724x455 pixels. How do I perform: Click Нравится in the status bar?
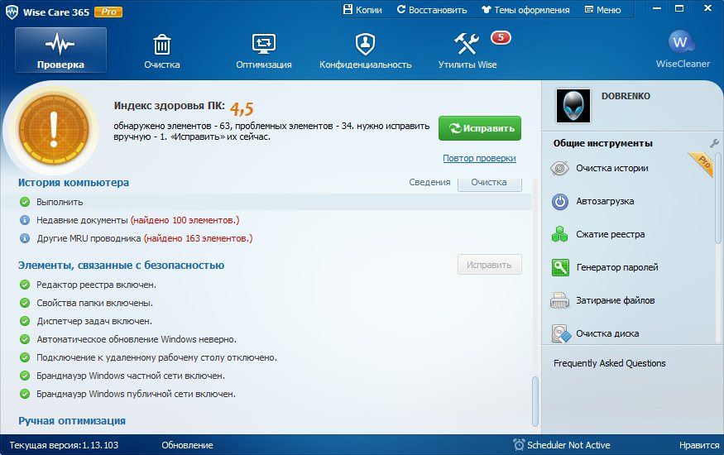coord(699,445)
